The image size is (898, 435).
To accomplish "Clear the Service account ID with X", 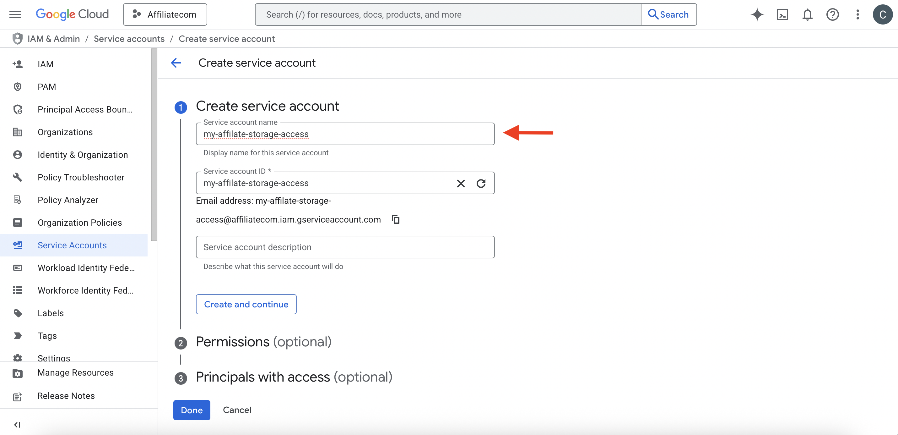I will (x=461, y=183).
